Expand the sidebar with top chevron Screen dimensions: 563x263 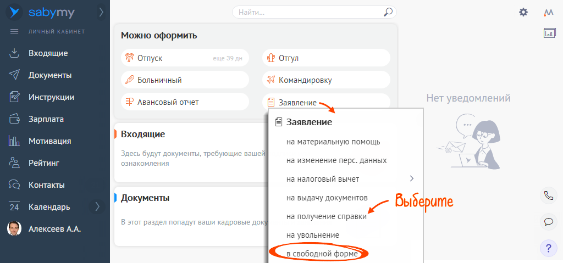point(101,12)
